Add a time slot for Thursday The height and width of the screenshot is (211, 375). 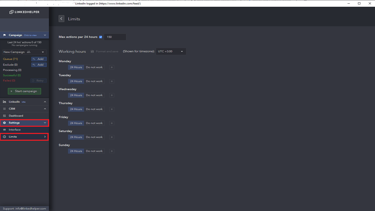[x=112, y=109]
